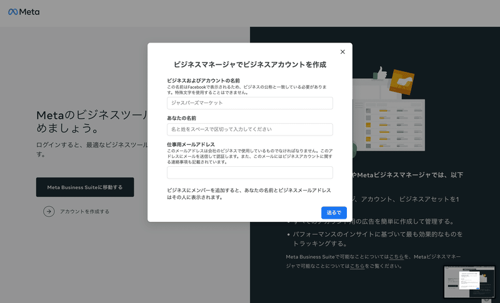Click the thumbs-up icon in the illustration
This screenshot has height=303, width=500.
(x=380, y=73)
